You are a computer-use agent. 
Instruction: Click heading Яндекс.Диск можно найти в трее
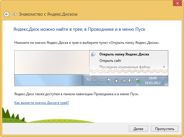pos(79,29)
